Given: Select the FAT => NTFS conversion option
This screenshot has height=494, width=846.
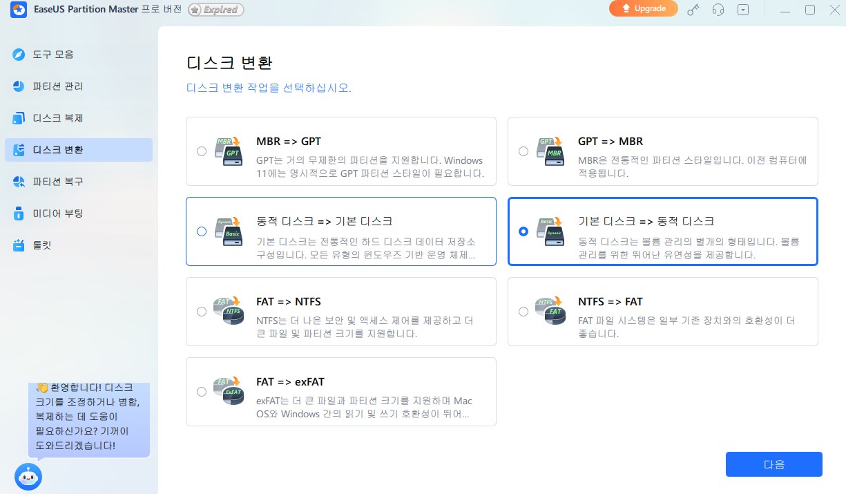Looking at the screenshot, I should pyautogui.click(x=202, y=311).
